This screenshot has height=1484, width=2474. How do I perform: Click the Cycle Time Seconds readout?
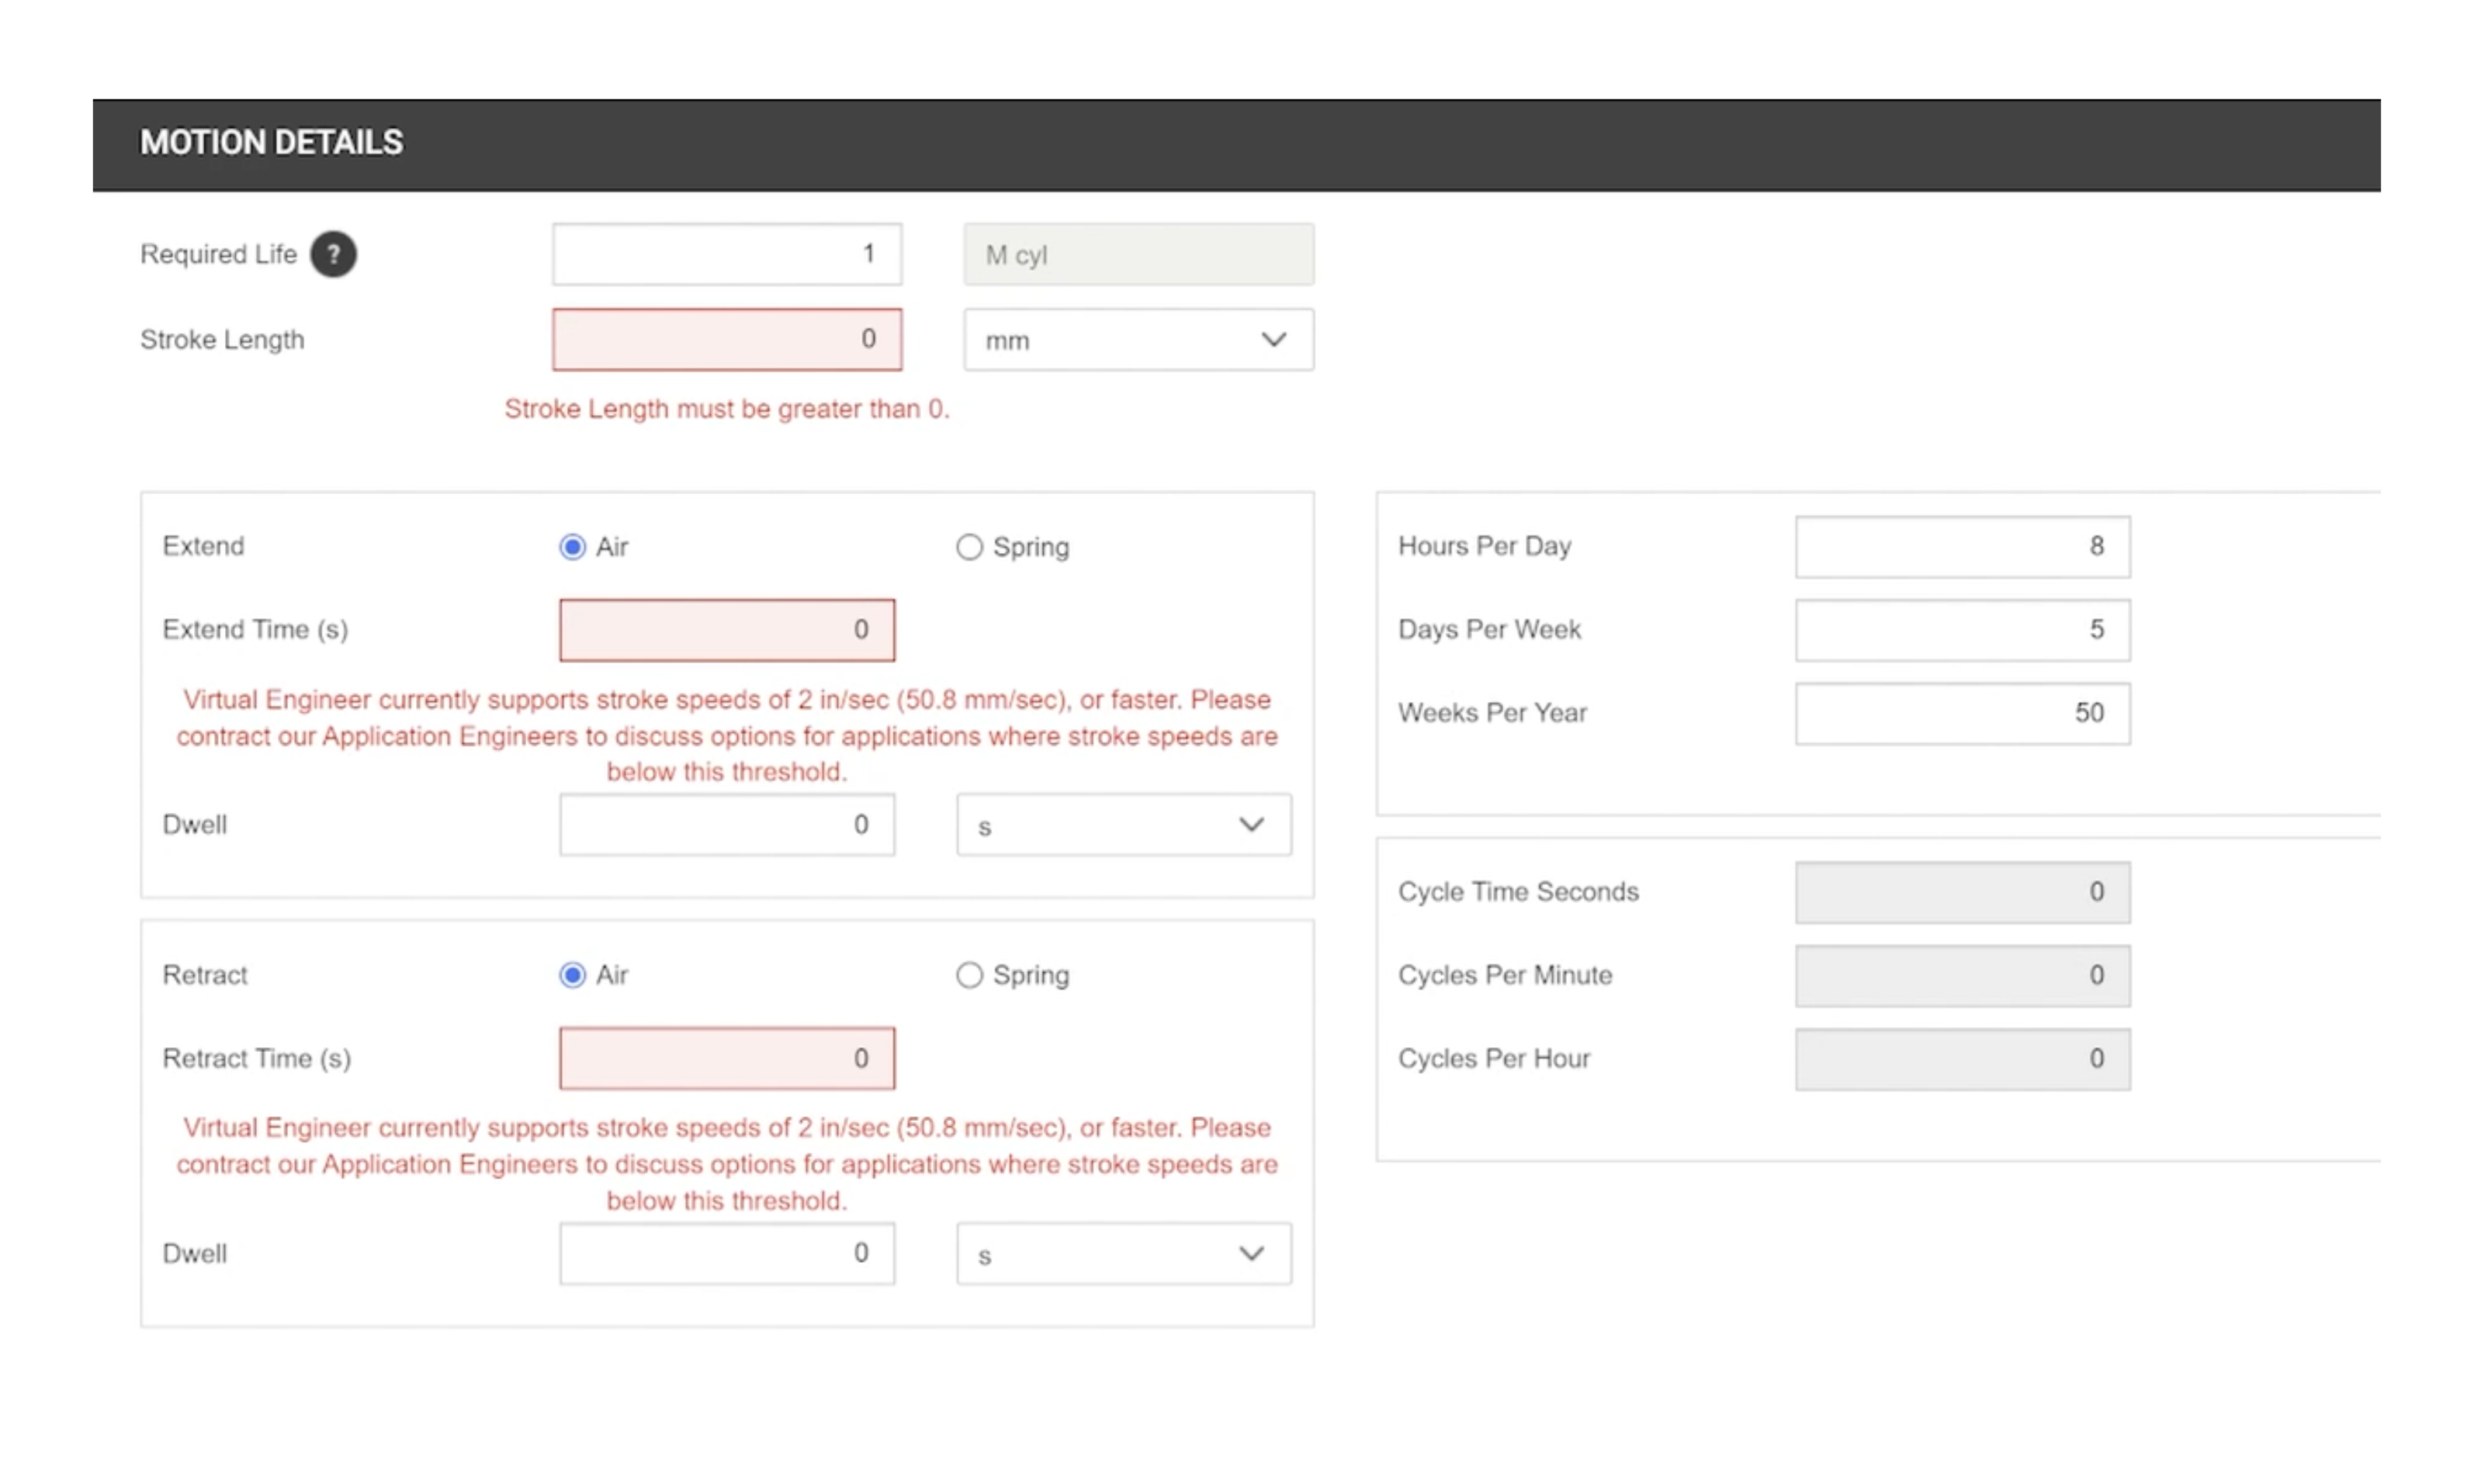click(1961, 892)
